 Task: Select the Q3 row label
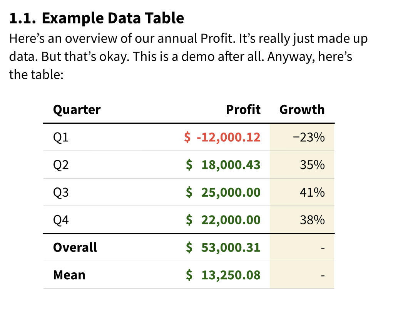61,192
